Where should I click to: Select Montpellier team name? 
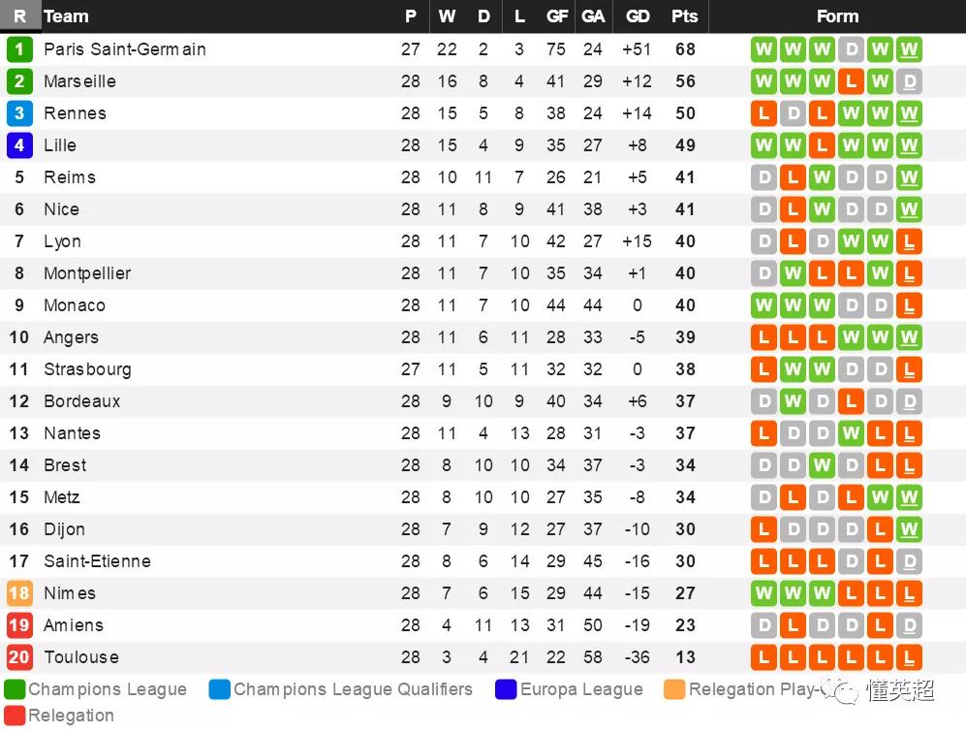[87, 273]
